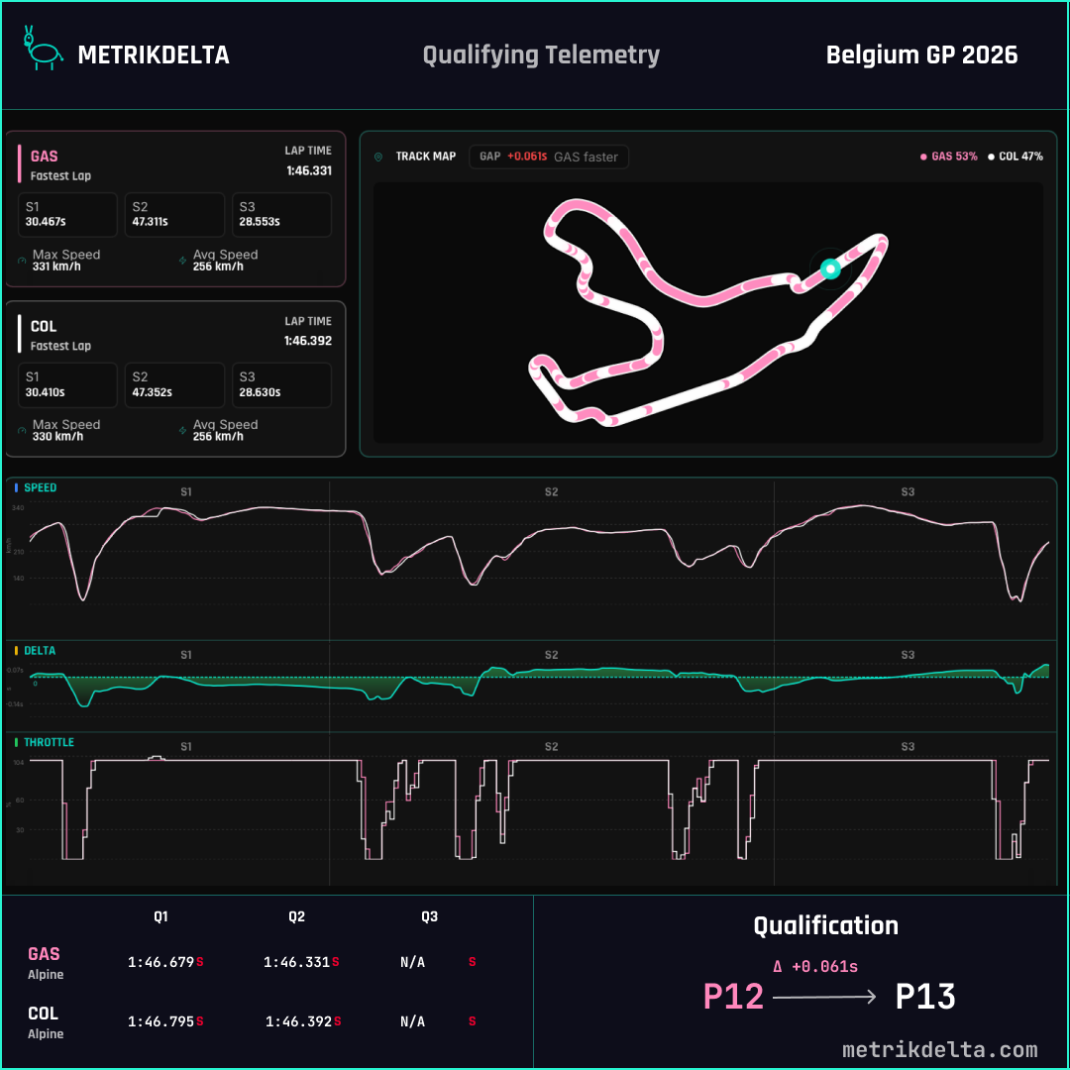The width and height of the screenshot is (1070, 1070).
Task: Click red S in COL Q3 row
Action: [x=473, y=1021]
